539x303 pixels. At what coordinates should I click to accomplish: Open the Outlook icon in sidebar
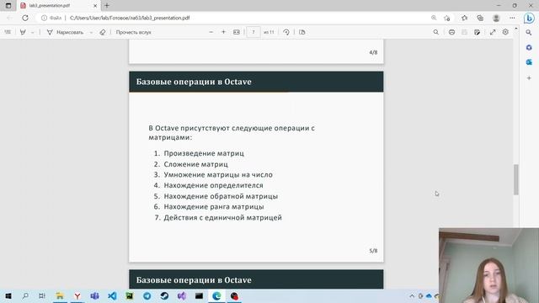coord(529,62)
